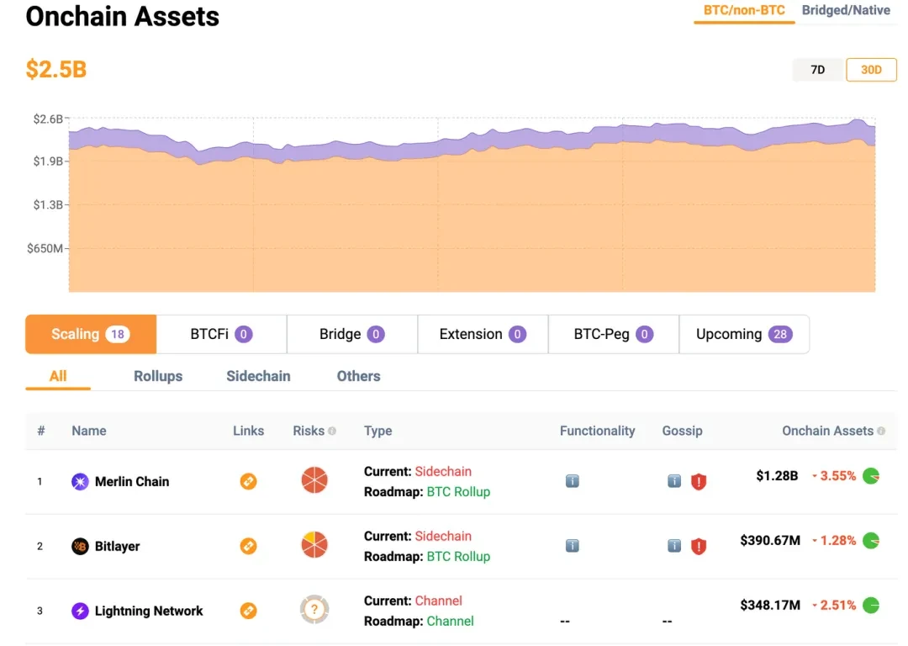Open Bitlayer's risk pie chart icon
The width and height of the screenshot is (908, 646).
[314, 546]
